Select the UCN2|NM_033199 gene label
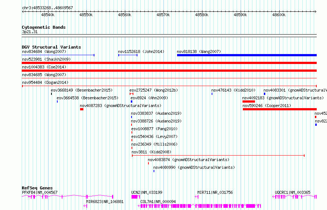The width and height of the screenshot is (327, 210). click(x=147, y=192)
